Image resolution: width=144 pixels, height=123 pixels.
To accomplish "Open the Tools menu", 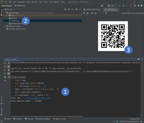I will [x=46, y=2].
